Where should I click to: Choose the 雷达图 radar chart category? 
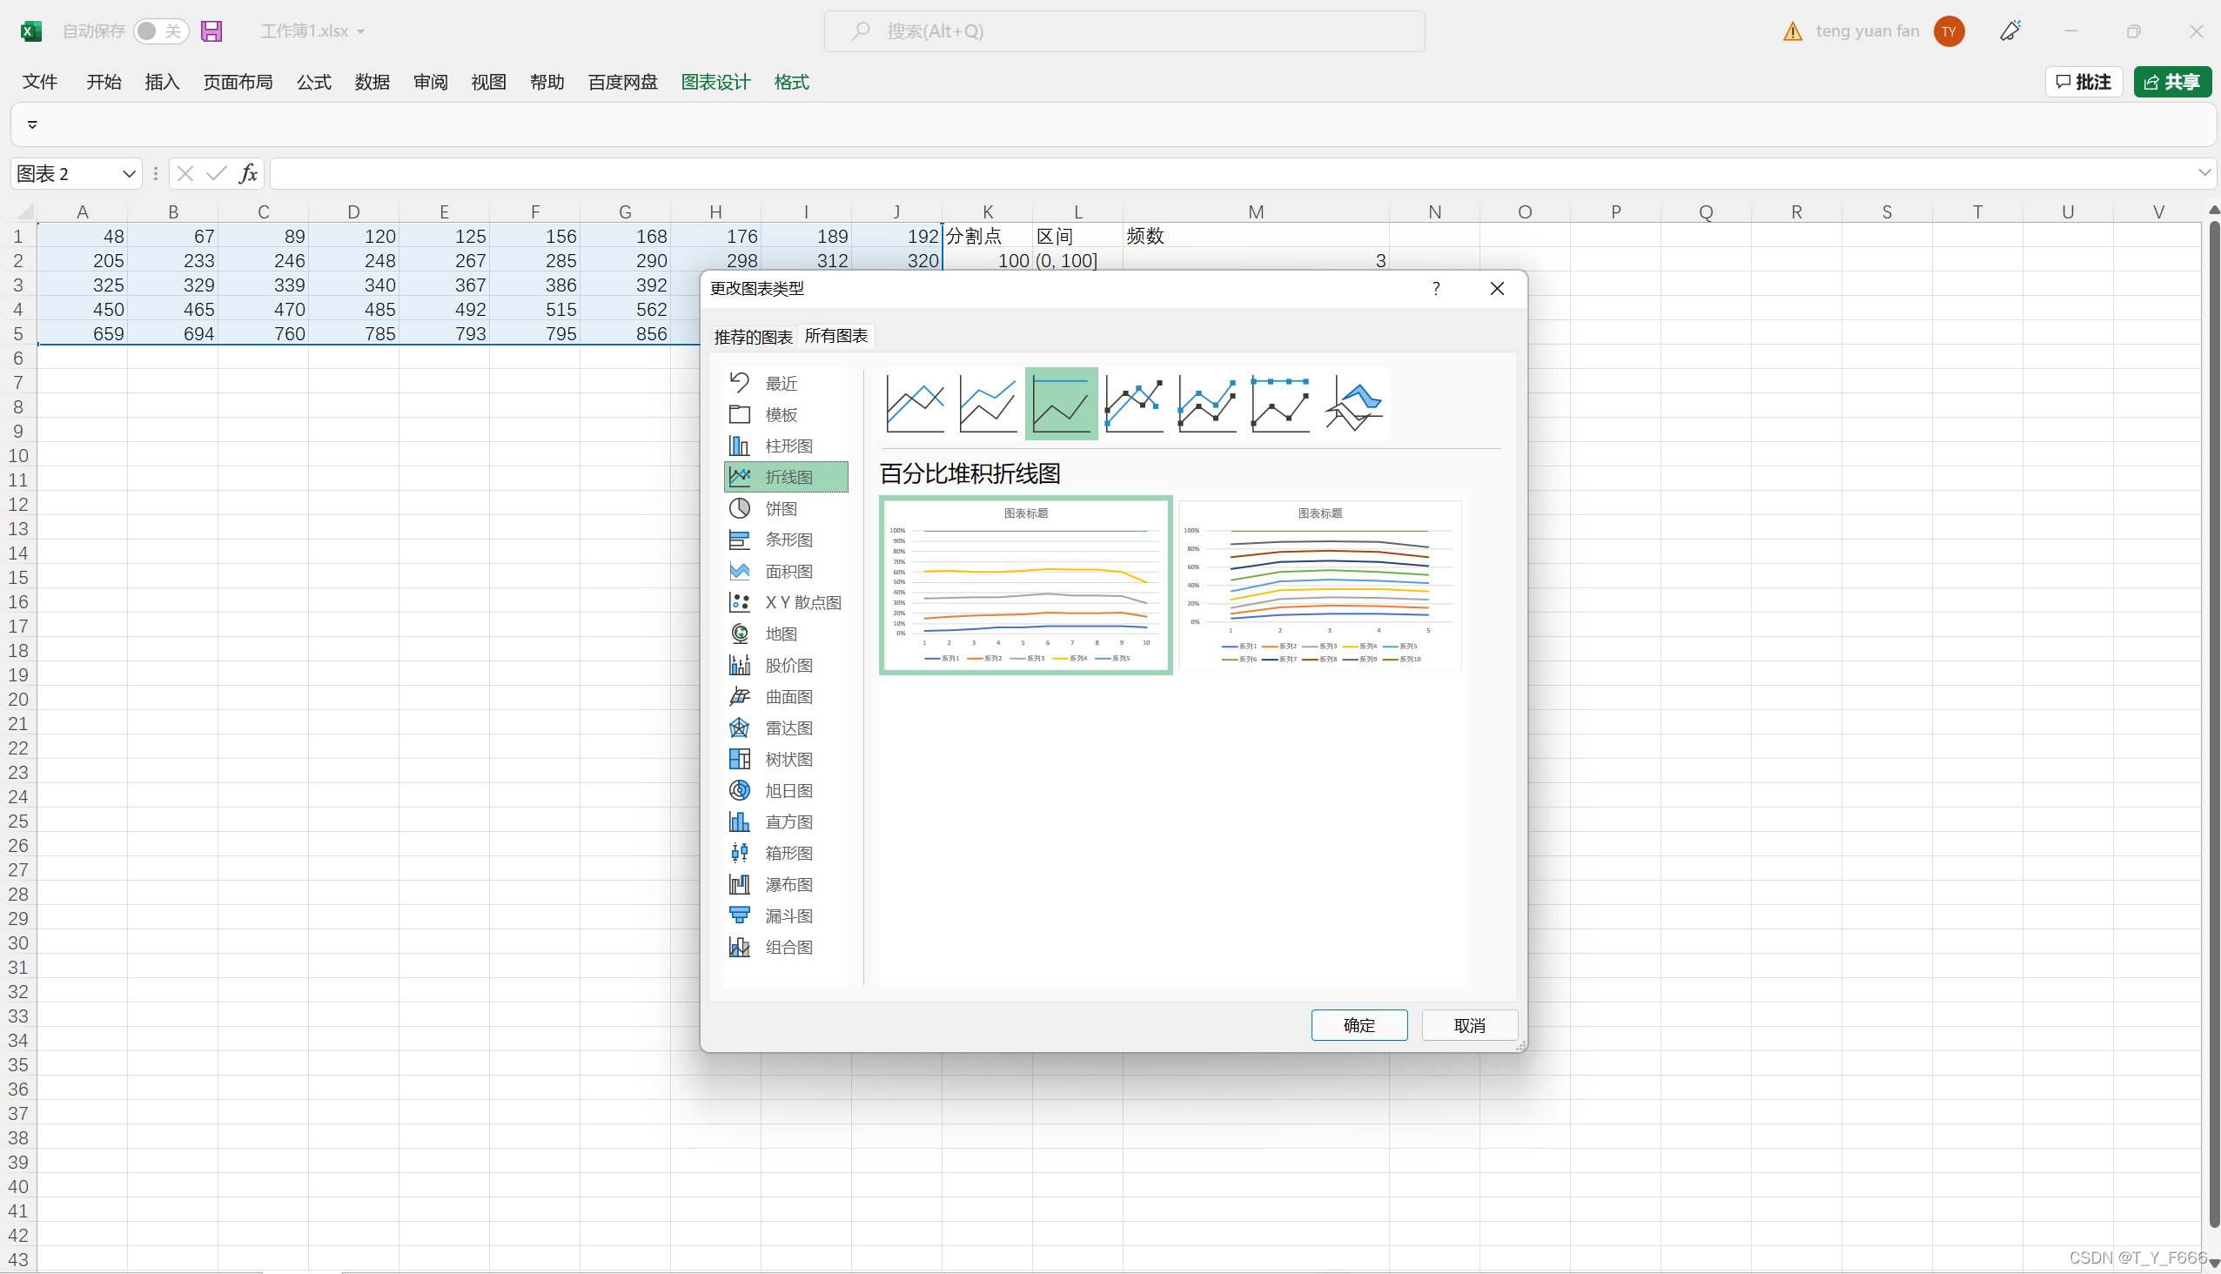tap(785, 728)
